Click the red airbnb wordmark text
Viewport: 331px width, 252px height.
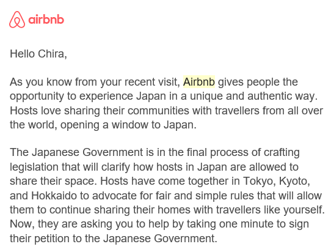tap(46, 20)
